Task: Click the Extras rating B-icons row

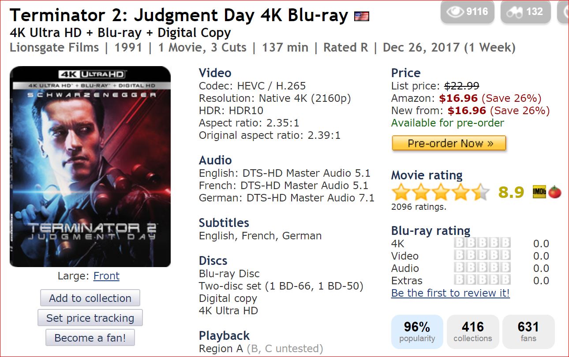Action: pyautogui.click(x=482, y=280)
